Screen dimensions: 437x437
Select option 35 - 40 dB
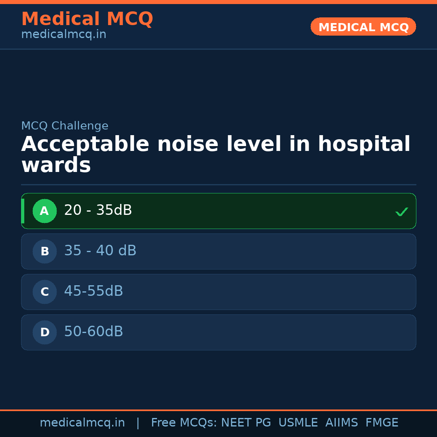100,251
